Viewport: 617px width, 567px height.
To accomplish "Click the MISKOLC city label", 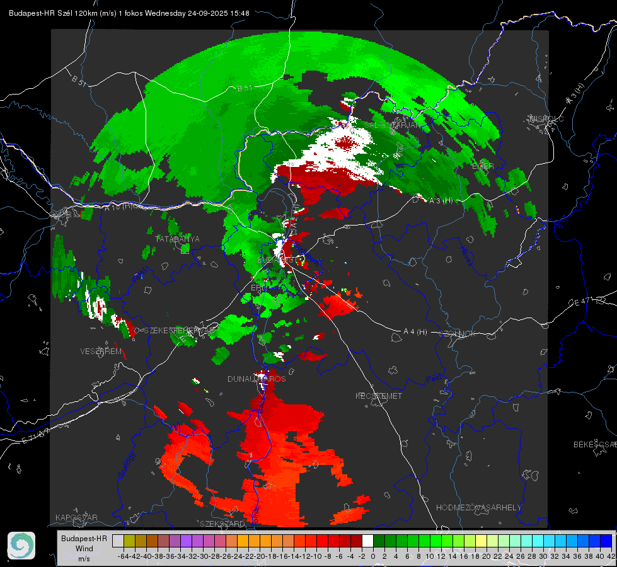I will (x=546, y=119).
